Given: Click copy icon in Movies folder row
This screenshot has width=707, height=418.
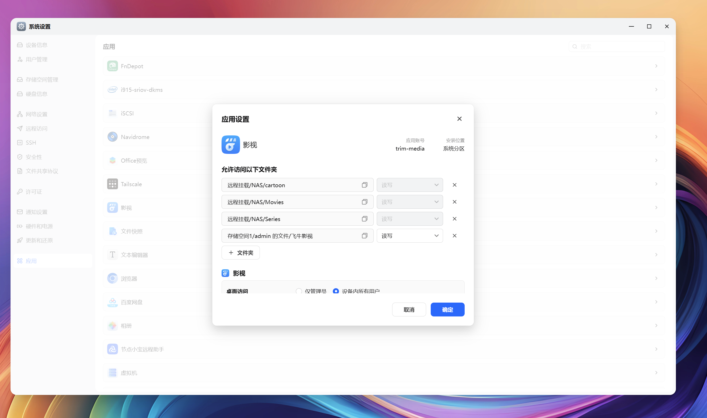Looking at the screenshot, I should point(364,202).
